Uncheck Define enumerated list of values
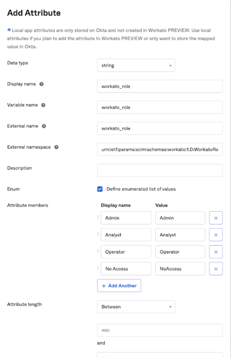The image size is (231, 358). (x=100, y=189)
